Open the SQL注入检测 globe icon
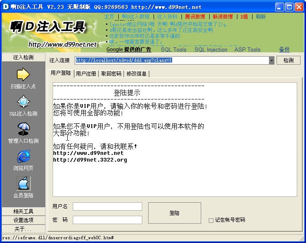Viewport: 306px width, 243px height. (24, 102)
